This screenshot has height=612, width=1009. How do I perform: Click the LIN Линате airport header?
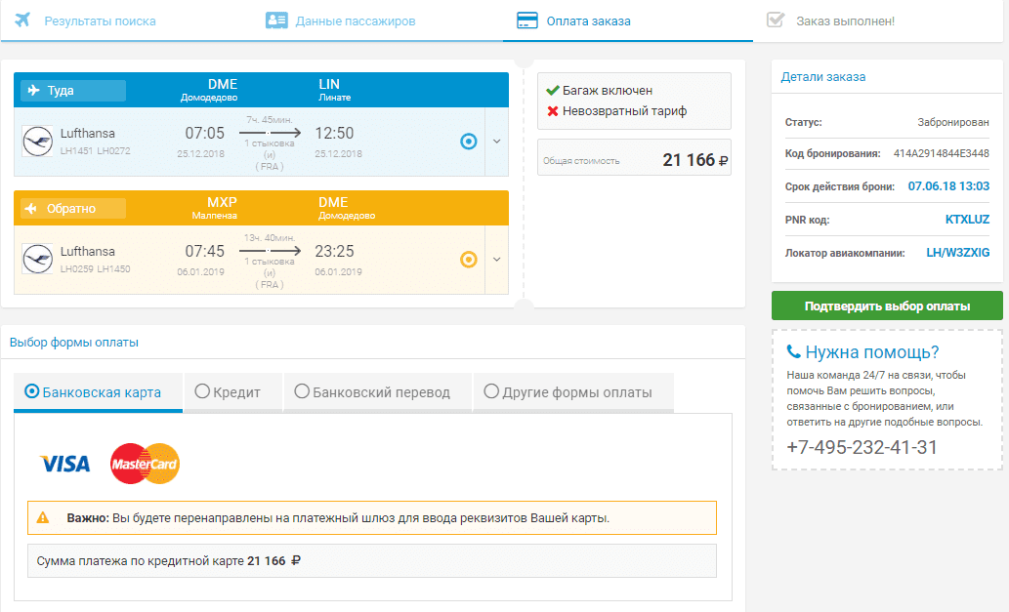point(334,90)
